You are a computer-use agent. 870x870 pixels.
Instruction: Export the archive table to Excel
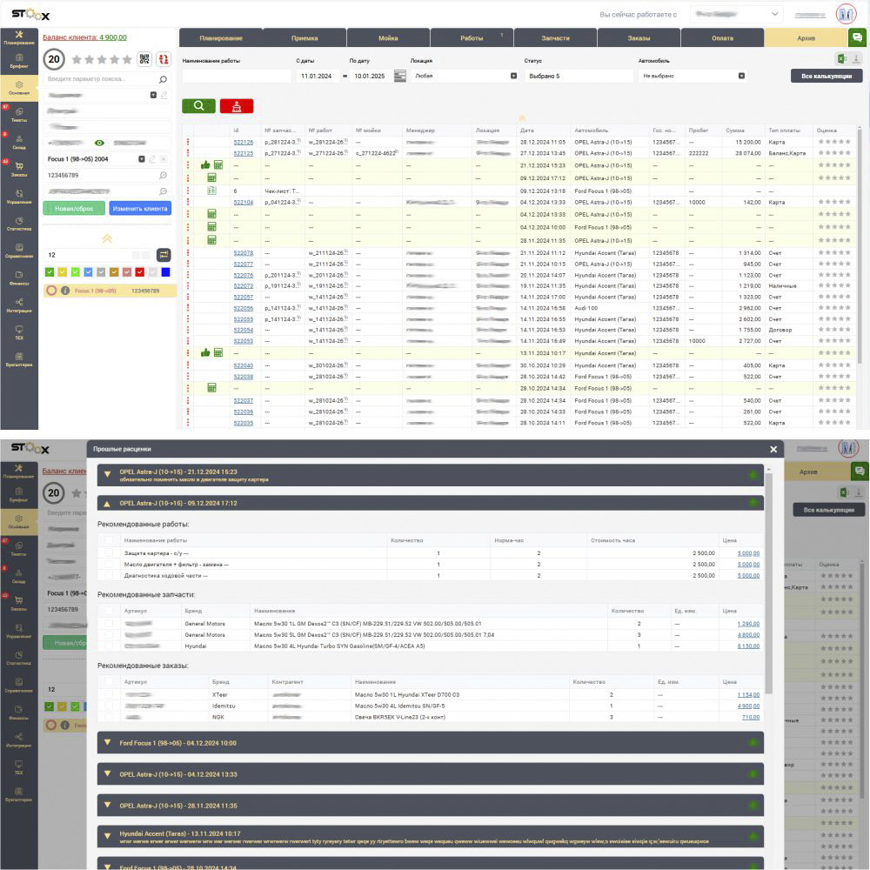pos(841,58)
